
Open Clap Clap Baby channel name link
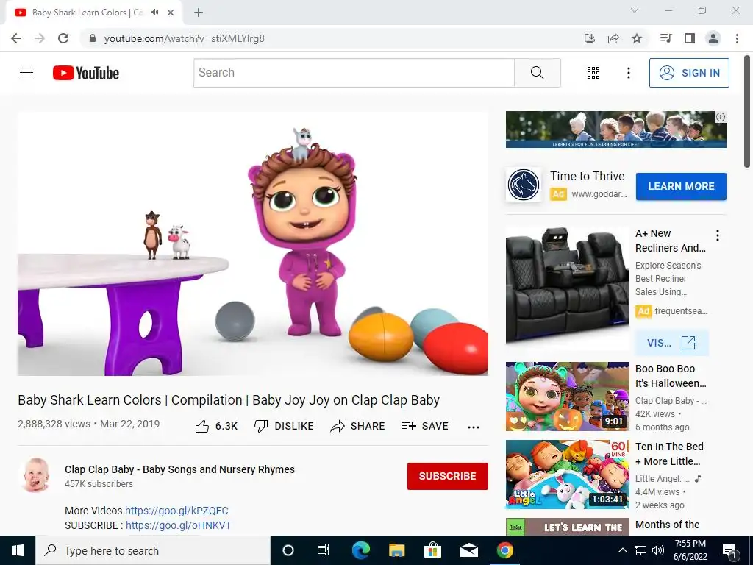179,469
